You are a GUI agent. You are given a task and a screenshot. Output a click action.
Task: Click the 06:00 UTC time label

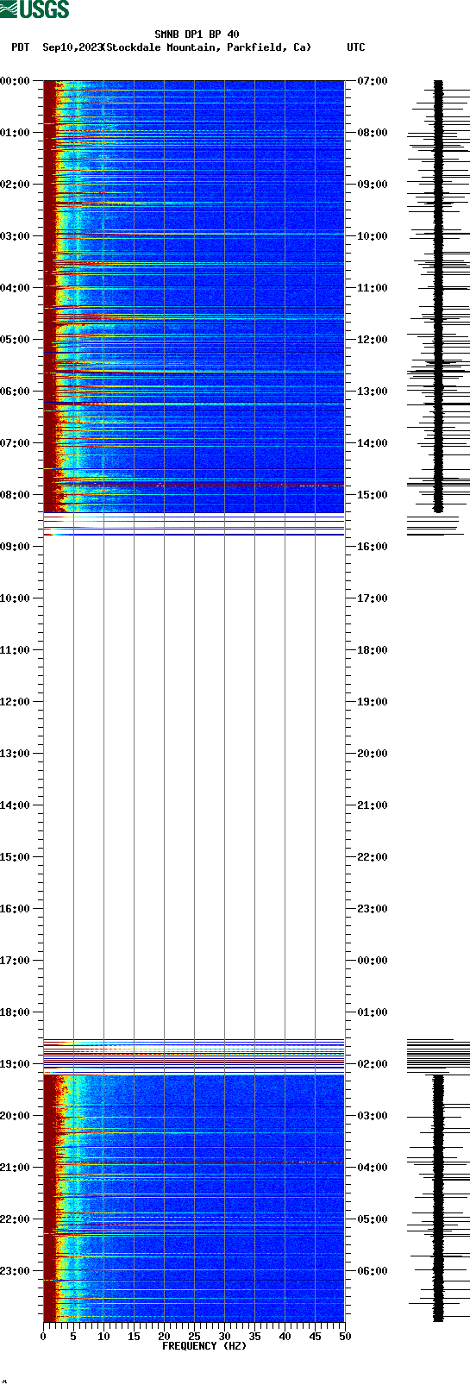pos(373,1271)
